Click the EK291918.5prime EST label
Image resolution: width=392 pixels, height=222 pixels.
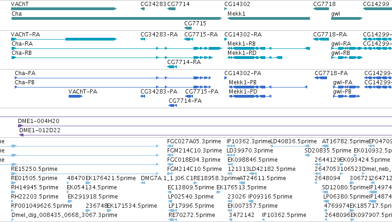pyautogui.click(x=93, y=197)
